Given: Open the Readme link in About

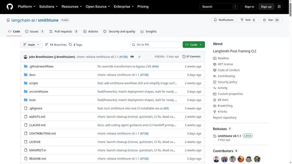Looking at the screenshot, I should [x=221, y=58].
